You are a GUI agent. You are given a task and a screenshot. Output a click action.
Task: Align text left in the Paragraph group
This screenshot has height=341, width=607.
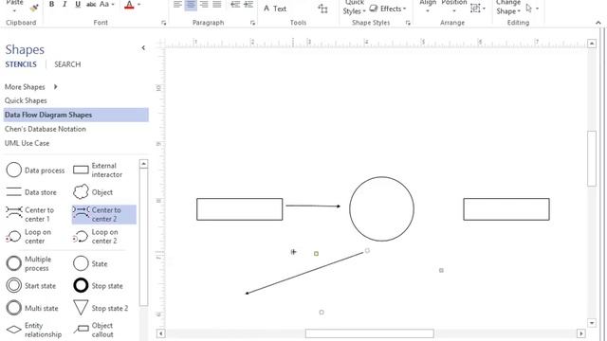[x=177, y=5]
